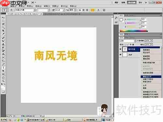This screenshot has height=122, width=163.
Task: Toggle the Character and Paragraph palettes
Action: (x=104, y=10)
